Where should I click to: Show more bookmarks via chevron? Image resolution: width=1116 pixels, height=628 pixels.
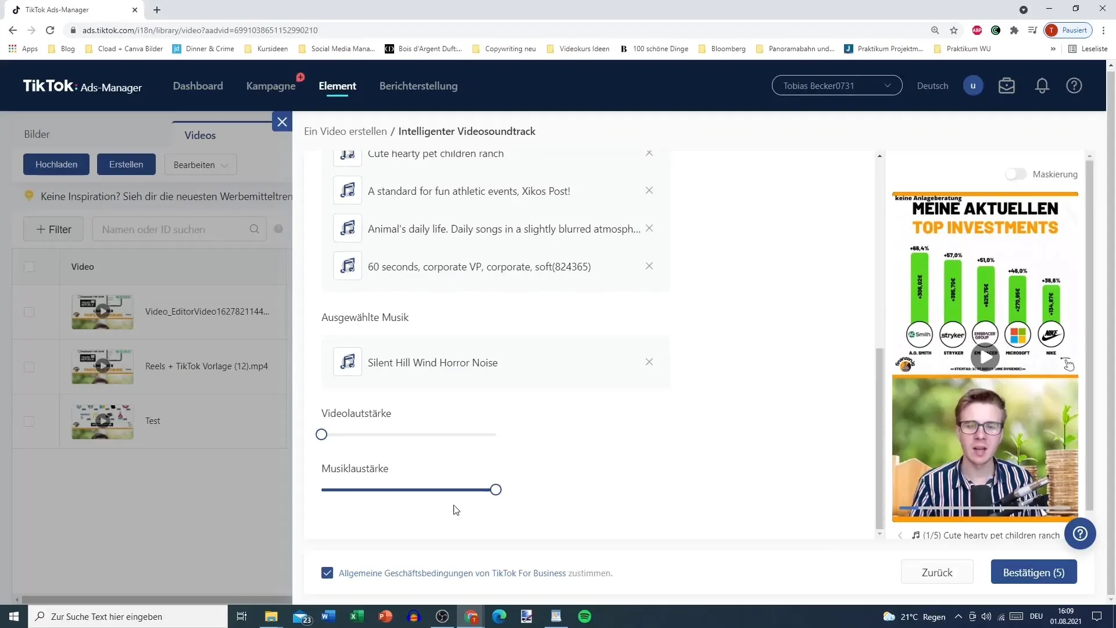tap(1053, 49)
